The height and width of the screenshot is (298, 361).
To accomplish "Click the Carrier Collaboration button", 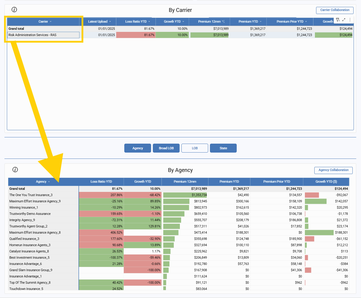I will (x=335, y=10).
